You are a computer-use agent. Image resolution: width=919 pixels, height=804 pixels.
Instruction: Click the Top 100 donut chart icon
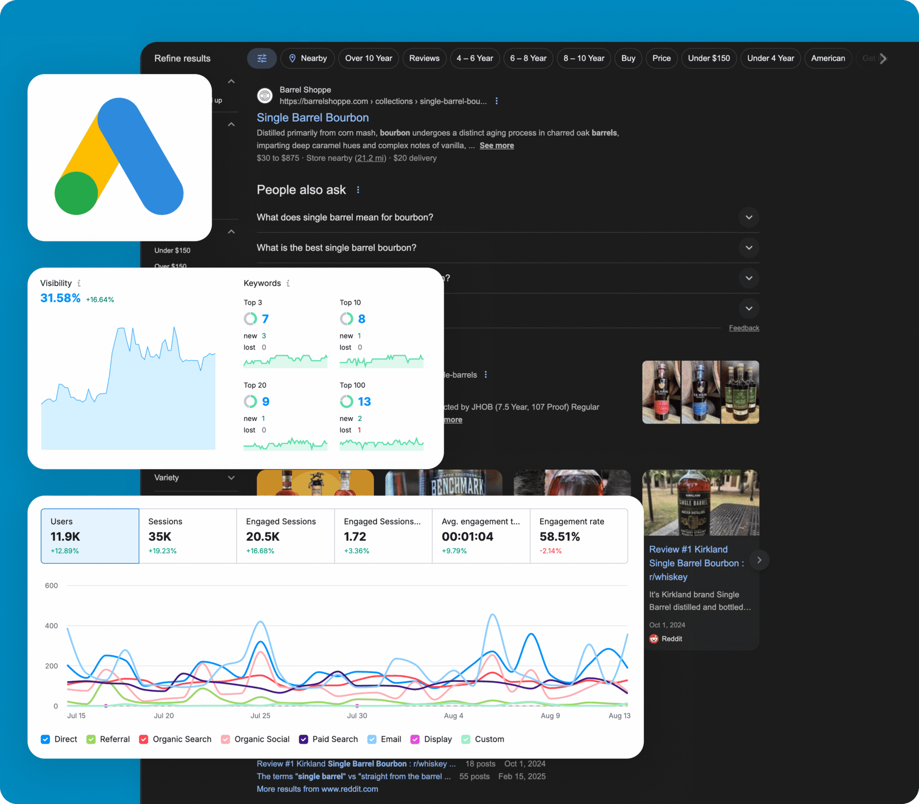tap(347, 402)
